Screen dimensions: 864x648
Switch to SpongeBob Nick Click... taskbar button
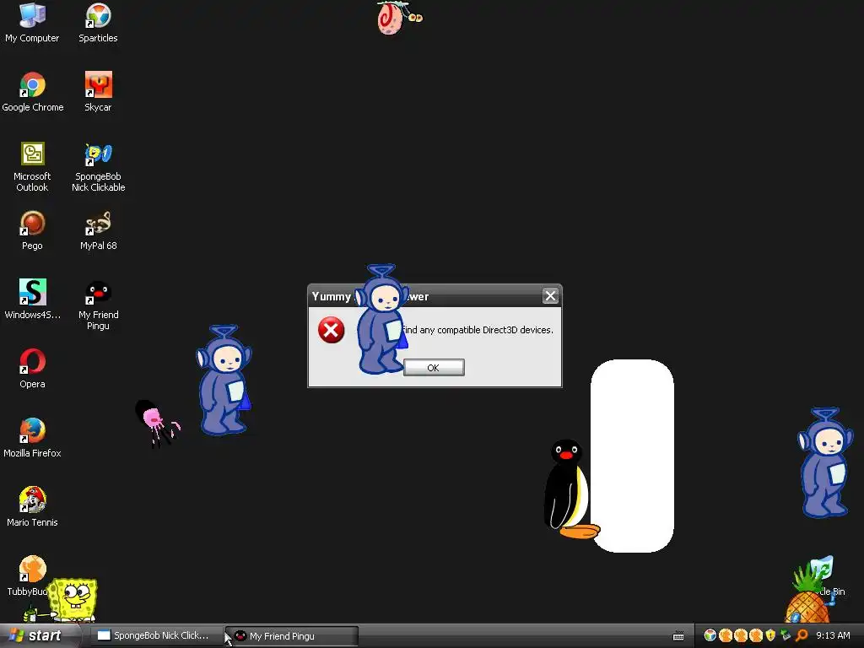coord(156,635)
